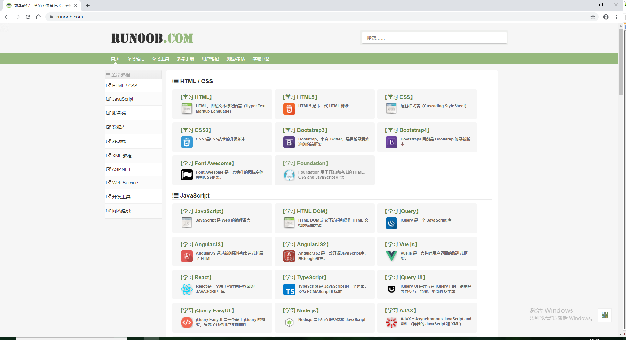Select 开发工具 in the sidebar

133,197
